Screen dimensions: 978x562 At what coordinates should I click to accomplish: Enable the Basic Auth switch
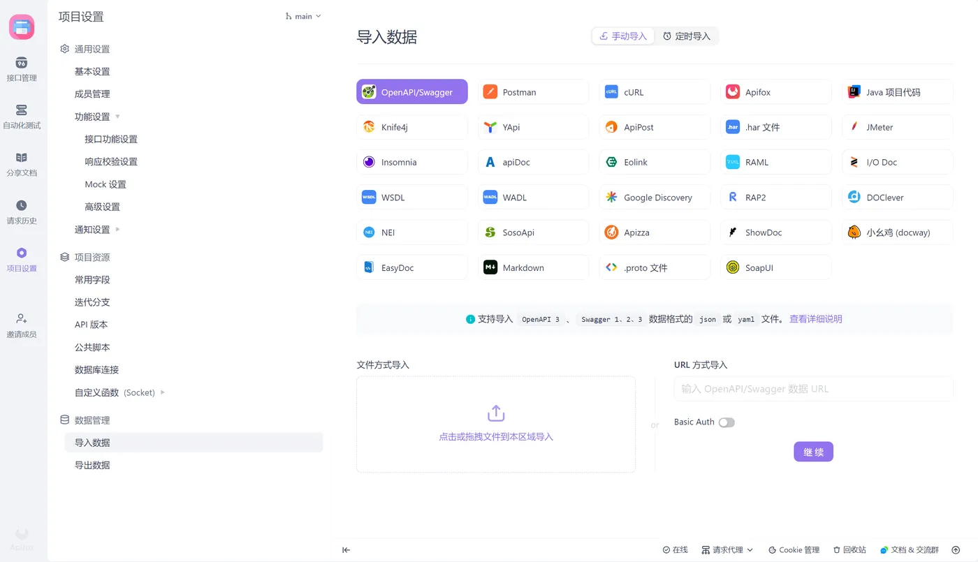click(727, 422)
